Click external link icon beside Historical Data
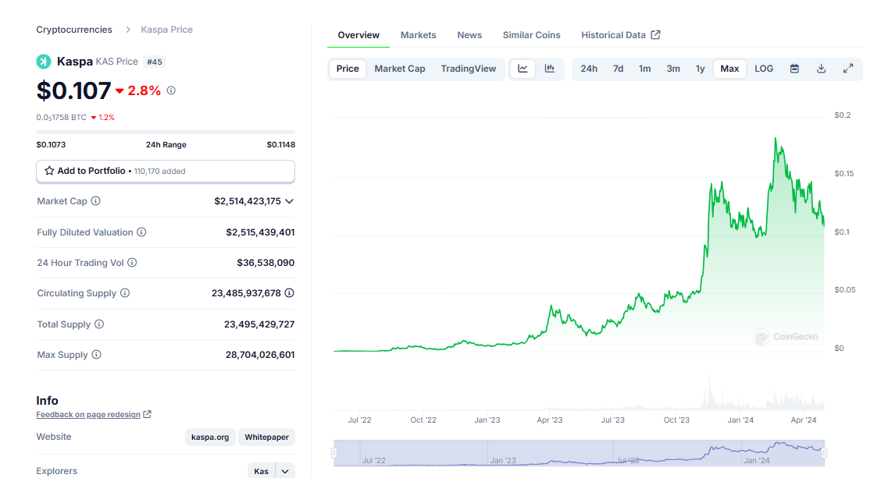 pyautogui.click(x=656, y=35)
